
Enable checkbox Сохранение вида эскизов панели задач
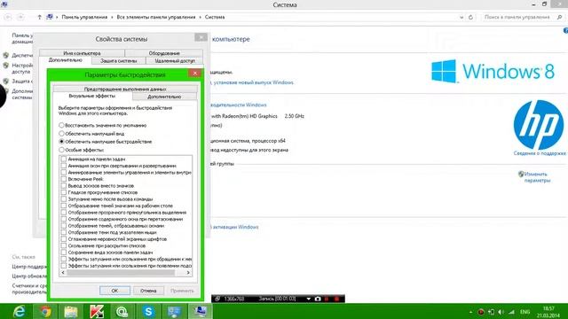pyautogui.click(x=64, y=253)
